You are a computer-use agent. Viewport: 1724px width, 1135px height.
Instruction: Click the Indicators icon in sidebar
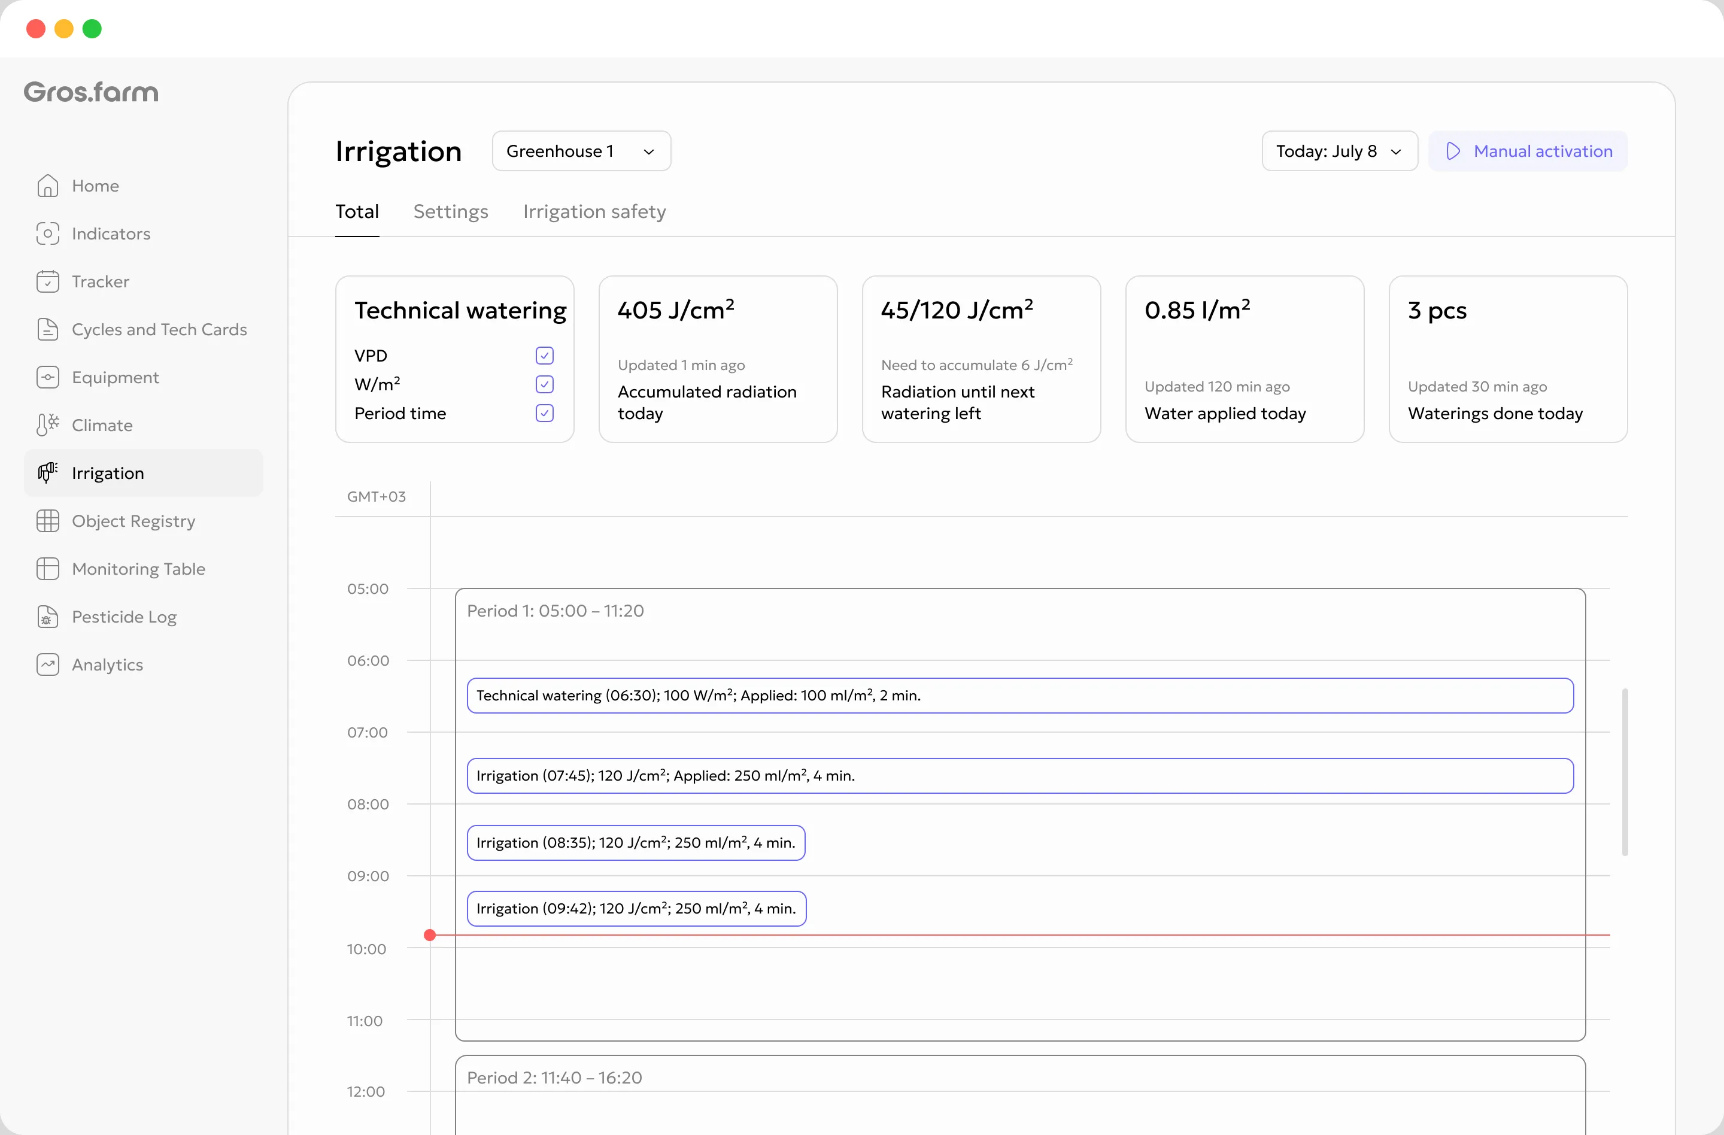(47, 233)
